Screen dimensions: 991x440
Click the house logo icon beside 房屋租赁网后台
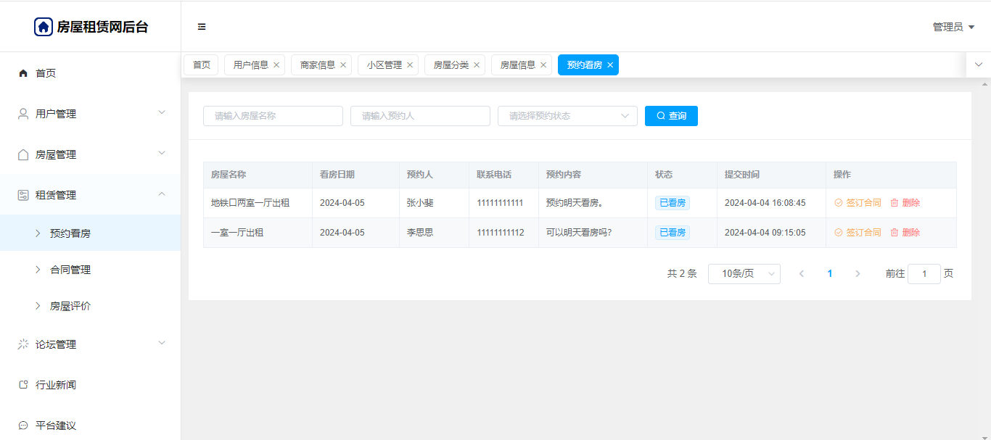pyautogui.click(x=44, y=27)
